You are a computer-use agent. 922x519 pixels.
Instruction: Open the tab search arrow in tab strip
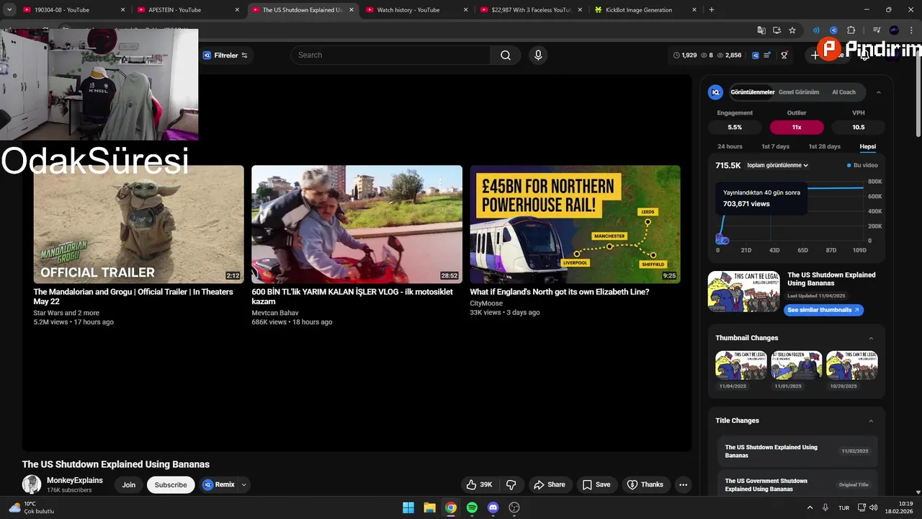pos(9,10)
